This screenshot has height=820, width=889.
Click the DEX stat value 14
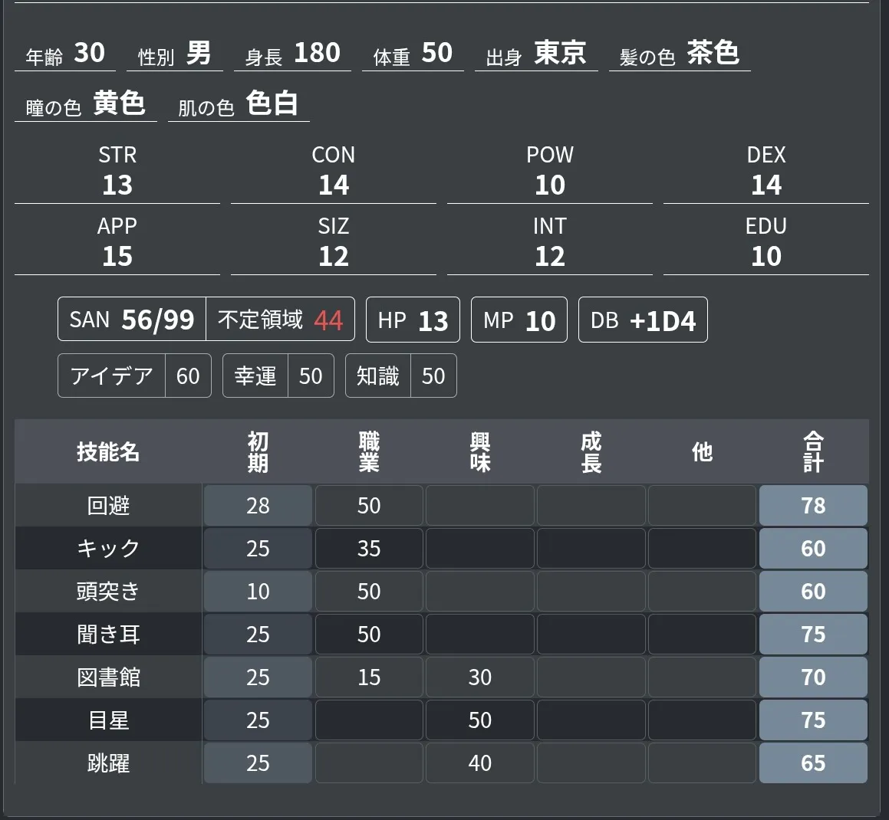(x=766, y=185)
